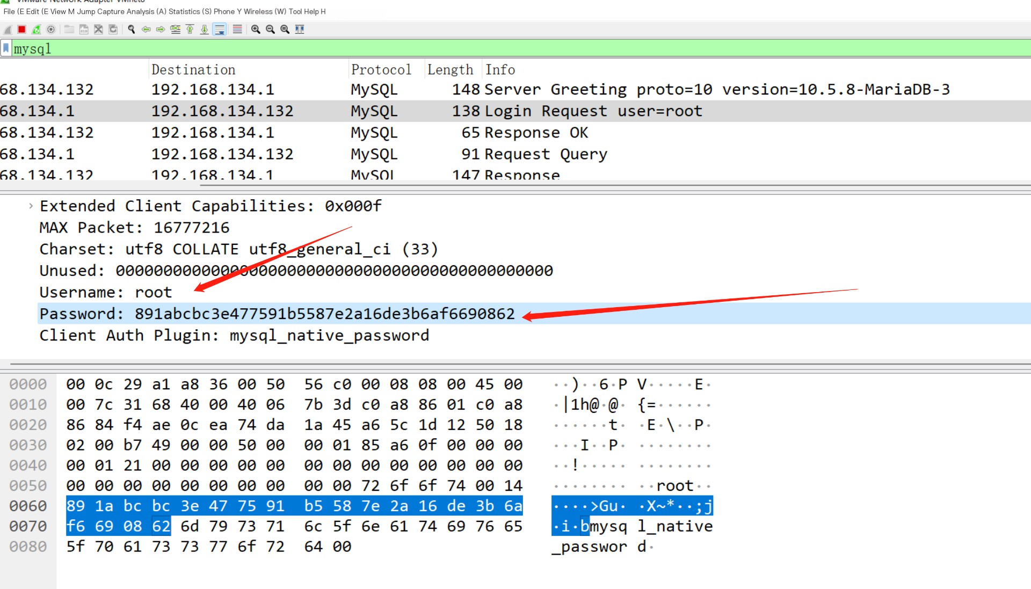This screenshot has width=1031, height=589.
Task: Jump to the first packet icon
Action: pos(190,30)
